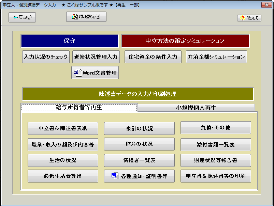Open 進捗状況管理入力

click(96, 57)
